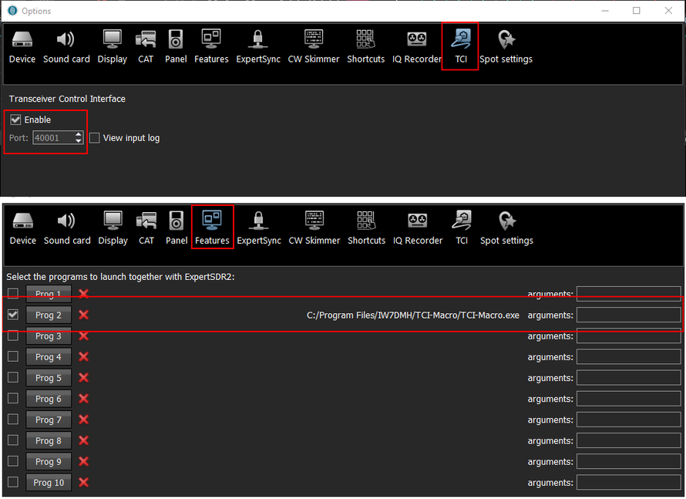Select highlighted Features icon in lower toolbar
The height and width of the screenshot is (499, 686).
[x=212, y=228]
